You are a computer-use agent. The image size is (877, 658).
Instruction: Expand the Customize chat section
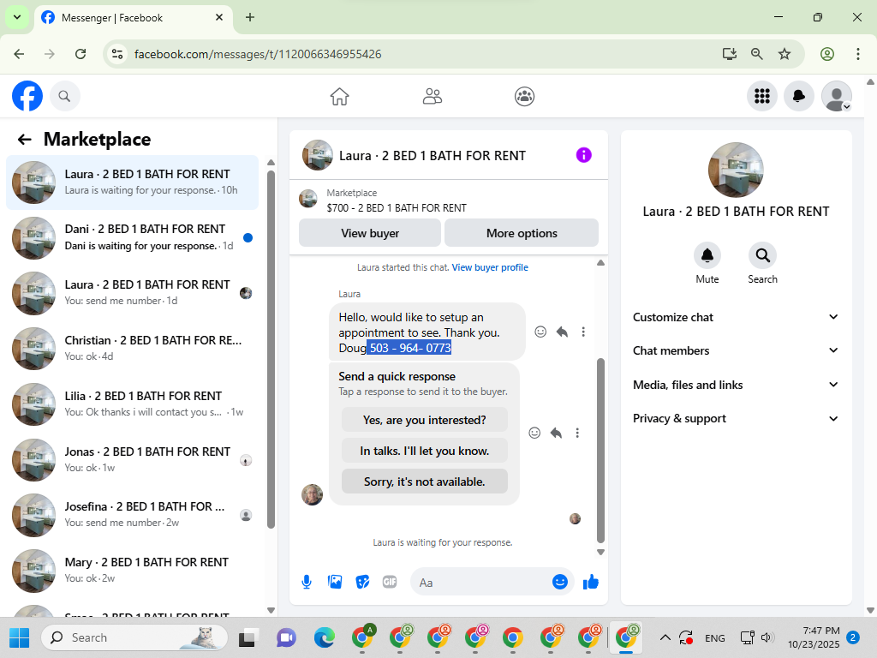736,317
